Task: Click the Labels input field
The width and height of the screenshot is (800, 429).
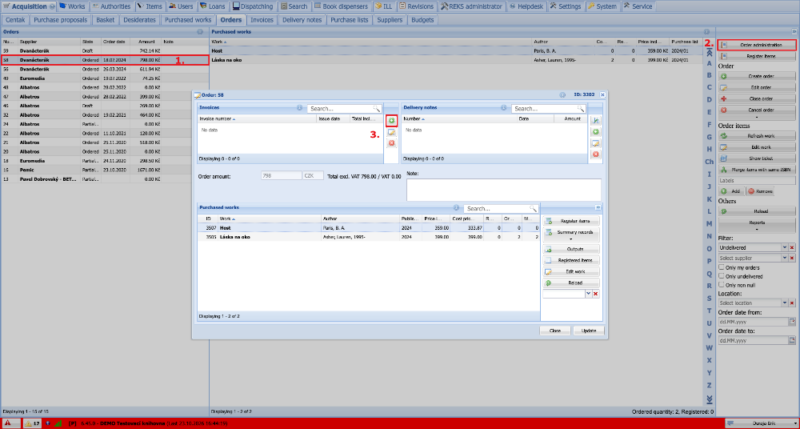Action: [x=757, y=180]
